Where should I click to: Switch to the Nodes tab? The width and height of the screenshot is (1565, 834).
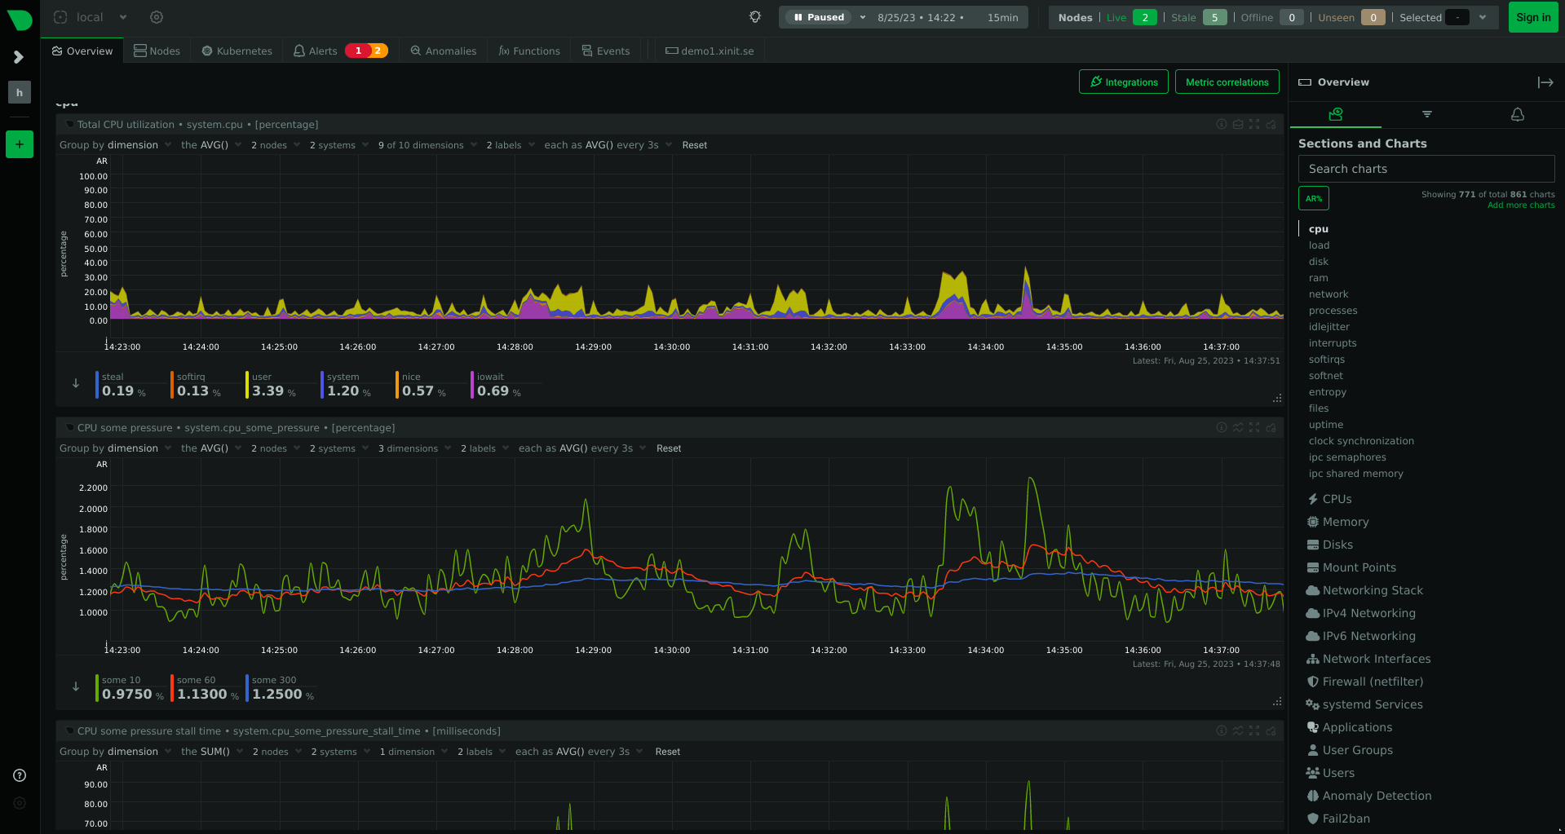pos(157,51)
